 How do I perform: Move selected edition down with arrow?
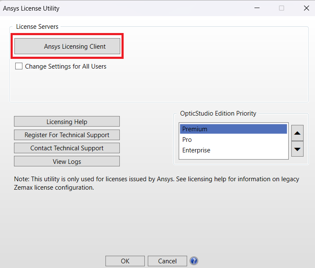point(297,149)
